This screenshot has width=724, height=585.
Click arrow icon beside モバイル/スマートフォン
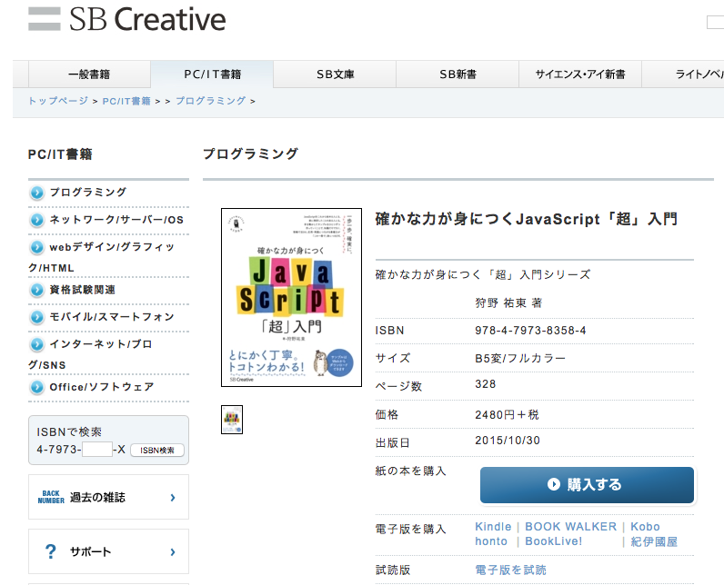37,317
